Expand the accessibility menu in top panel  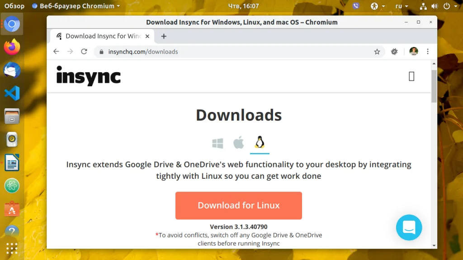click(378, 6)
